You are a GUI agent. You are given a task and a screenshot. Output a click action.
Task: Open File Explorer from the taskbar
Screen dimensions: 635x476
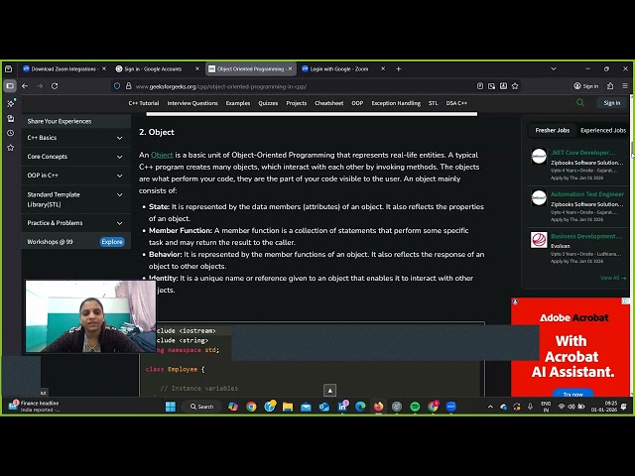(288, 407)
